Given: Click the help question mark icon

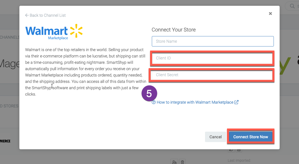Looking at the screenshot, I should [154, 102].
